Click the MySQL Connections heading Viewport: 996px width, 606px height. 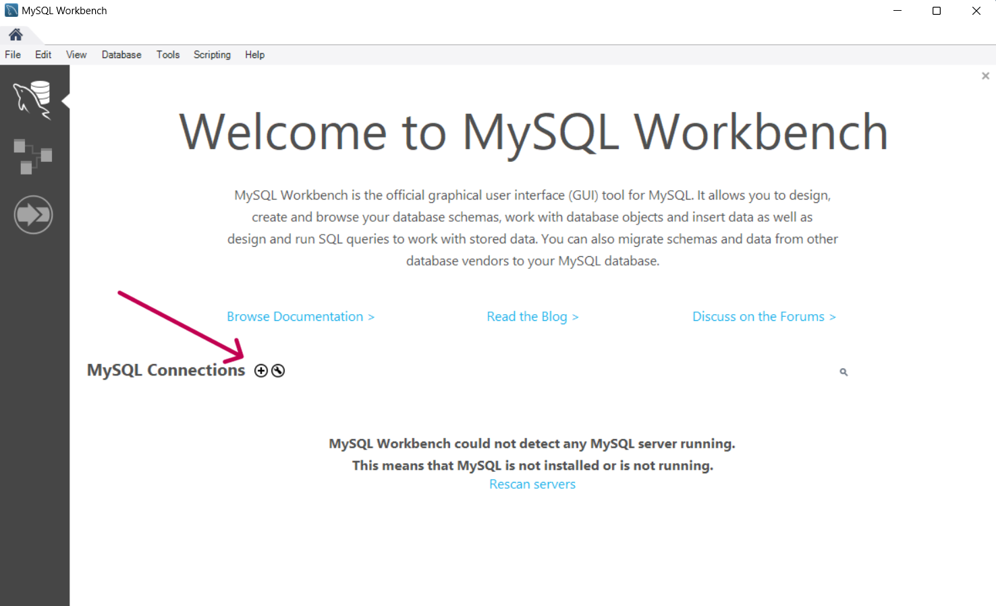pos(166,370)
